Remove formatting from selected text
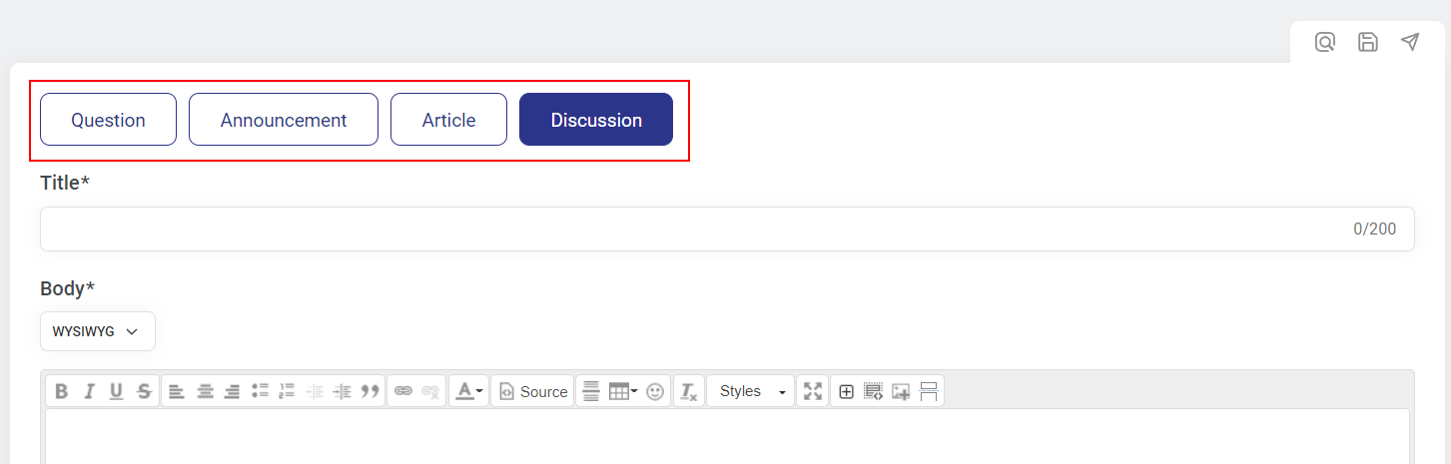This screenshot has height=464, width=1451. (x=689, y=392)
